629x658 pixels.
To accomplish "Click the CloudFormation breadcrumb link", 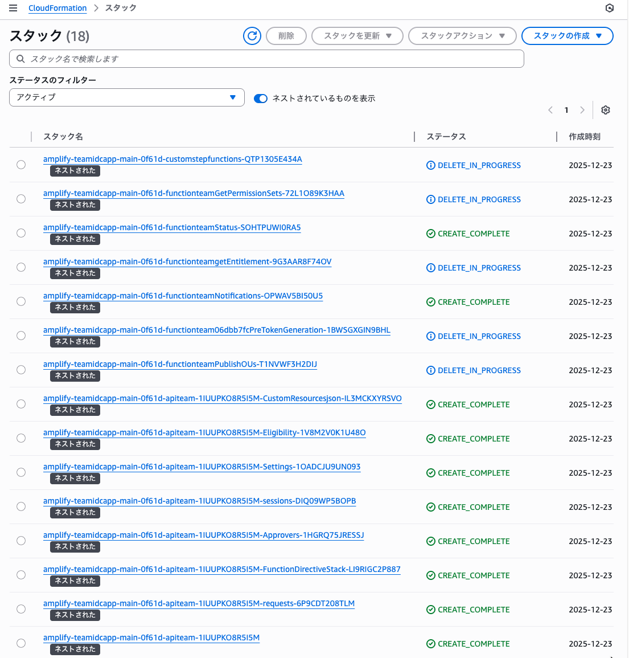I will (57, 8).
